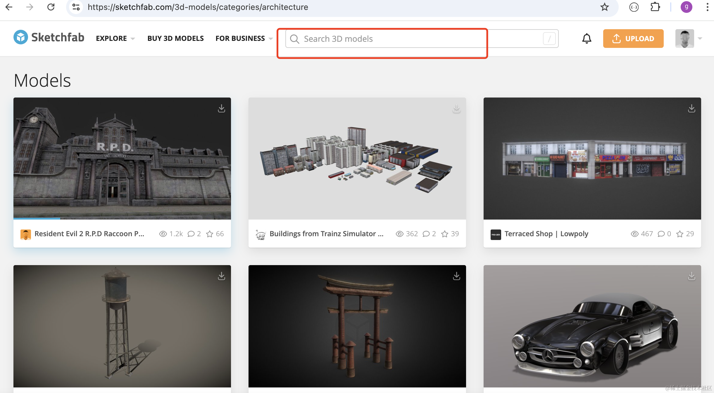Click the view count eye on Resident Evil 2 model
The height and width of the screenshot is (393, 714).
click(x=163, y=234)
